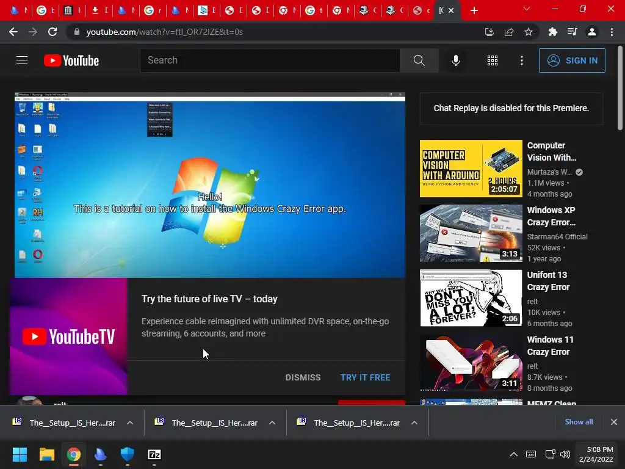
Task: Open YouTube settings three-dot menu
Action: pyautogui.click(x=522, y=60)
